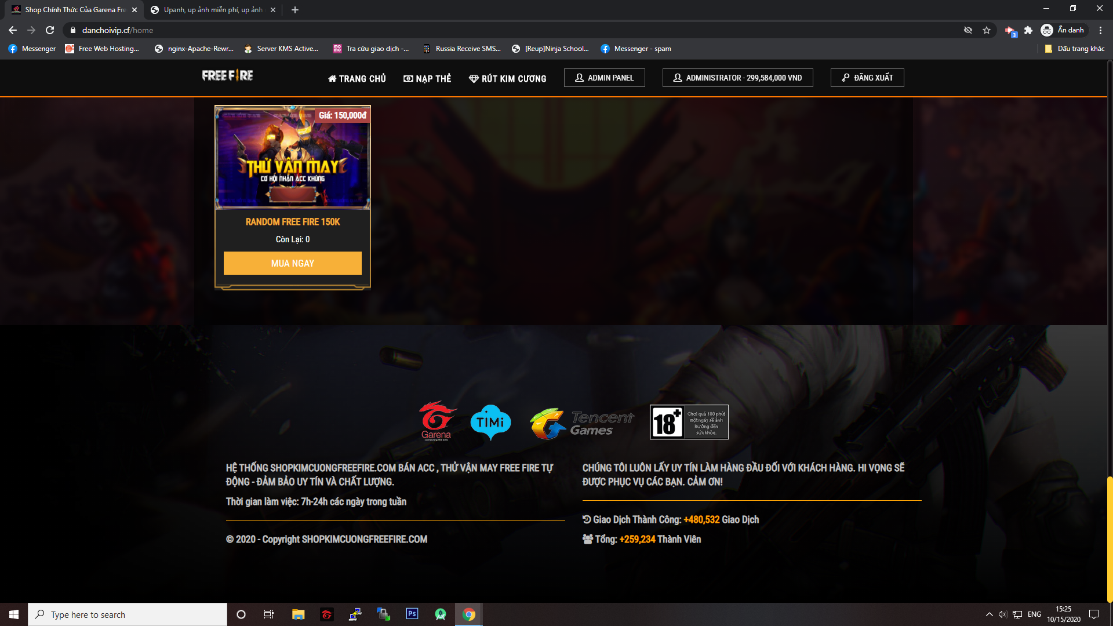Open the Chrome three-dot menu
Image resolution: width=1113 pixels, height=626 pixels.
click(x=1100, y=30)
